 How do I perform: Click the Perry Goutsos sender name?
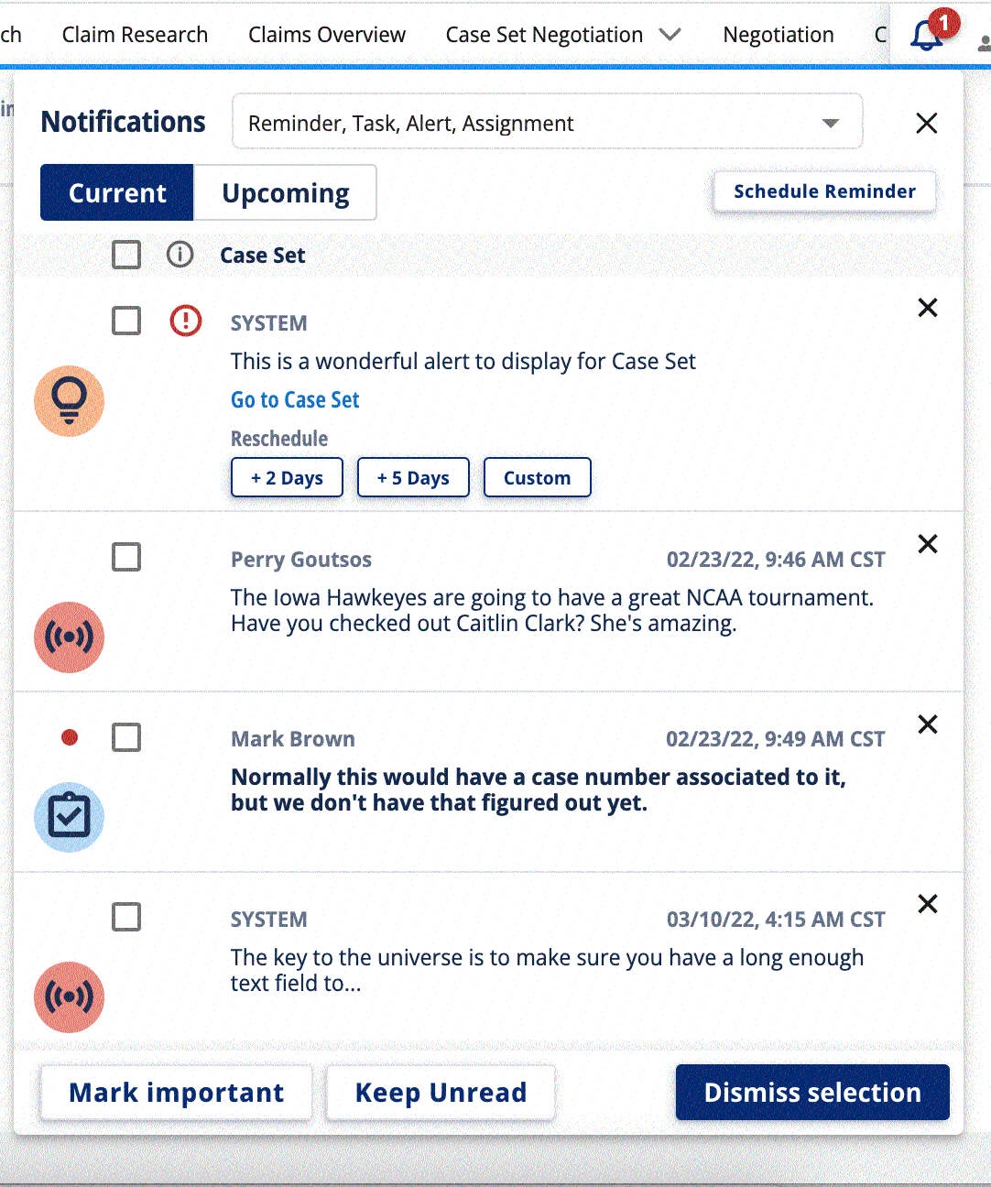[x=301, y=560]
